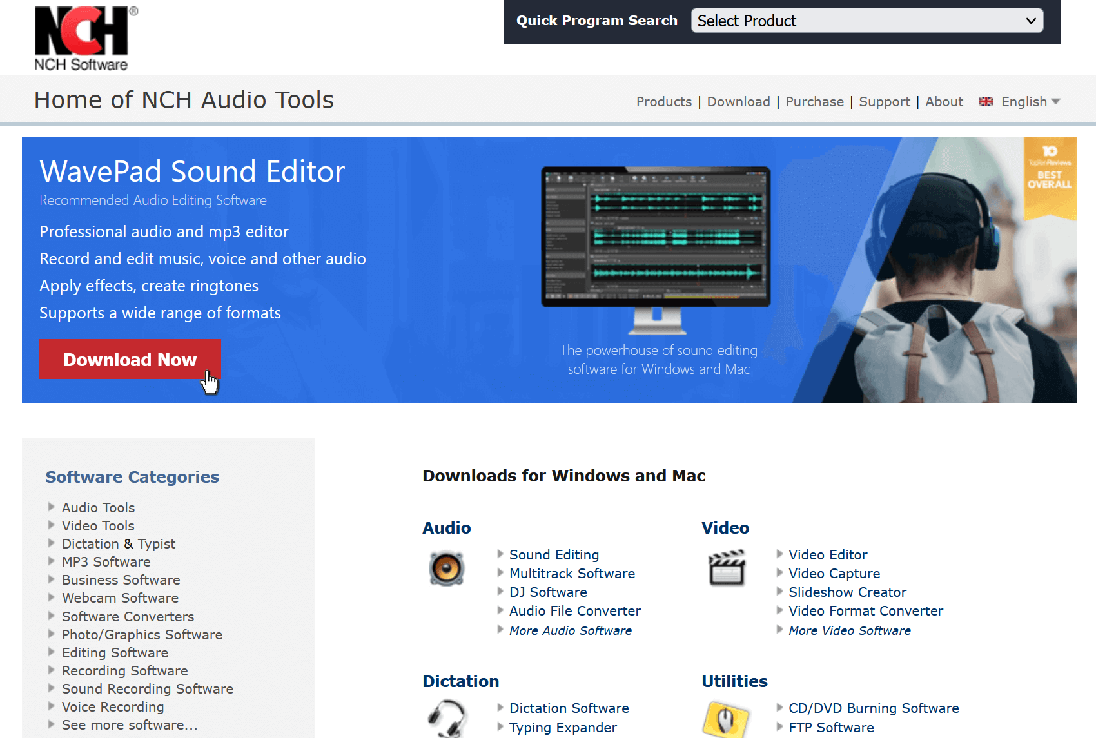Open the Support menu item
Viewport: 1096px width, 738px height.
pos(885,102)
